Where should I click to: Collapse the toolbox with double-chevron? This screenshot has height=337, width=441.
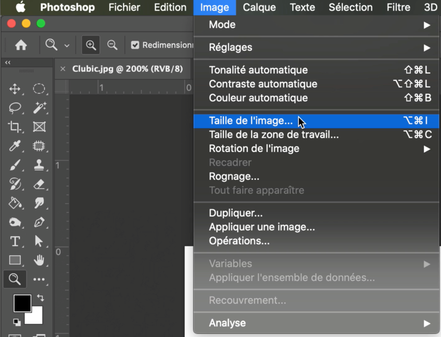pyautogui.click(x=8, y=63)
